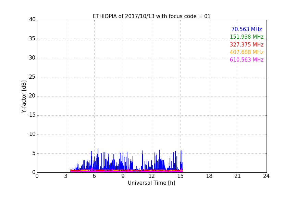Click the Universal Time [h] axis label

(x=151, y=183)
